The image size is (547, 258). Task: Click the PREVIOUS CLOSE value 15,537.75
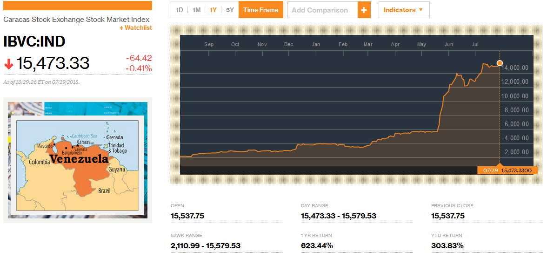[447, 216]
